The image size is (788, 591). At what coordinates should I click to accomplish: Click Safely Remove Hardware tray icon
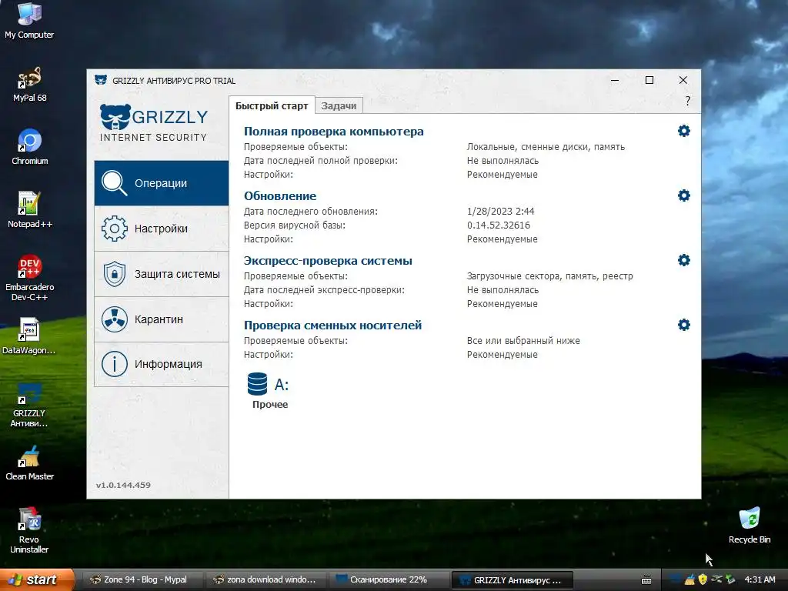click(x=716, y=579)
